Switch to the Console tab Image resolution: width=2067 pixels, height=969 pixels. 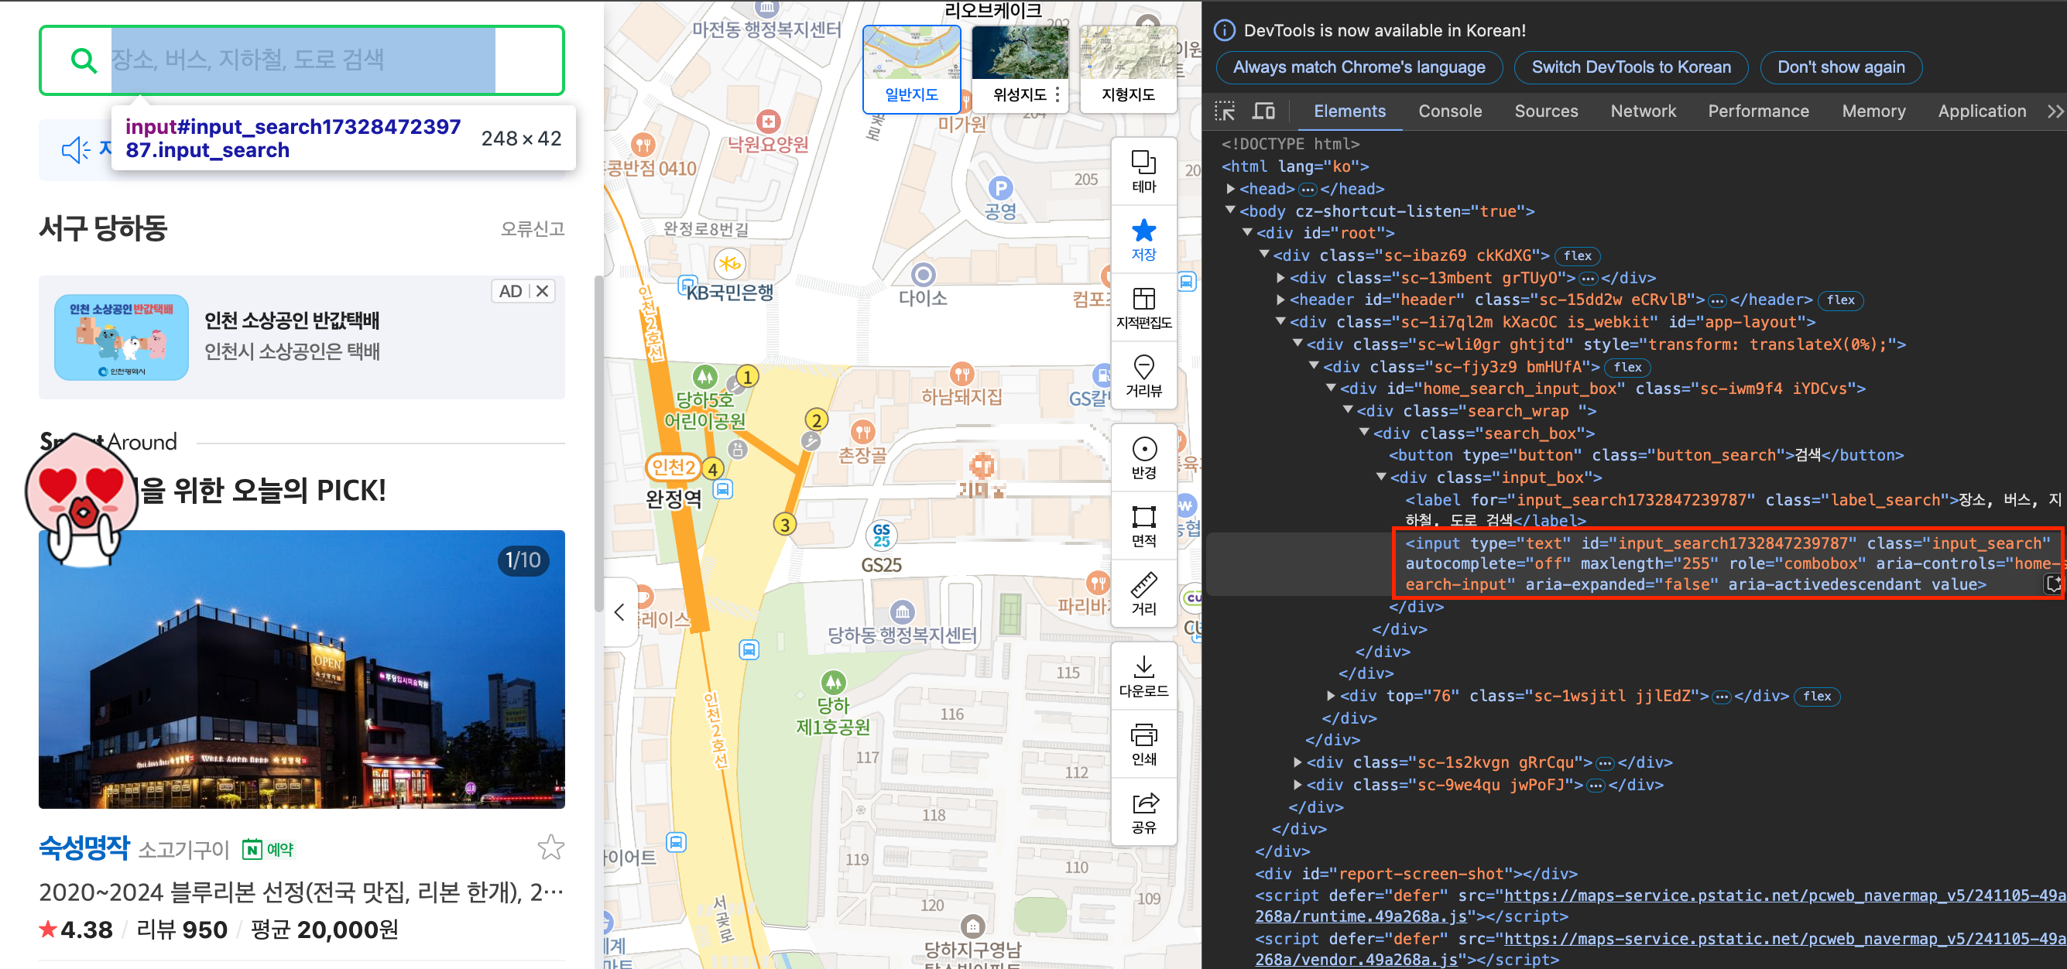tap(1449, 111)
